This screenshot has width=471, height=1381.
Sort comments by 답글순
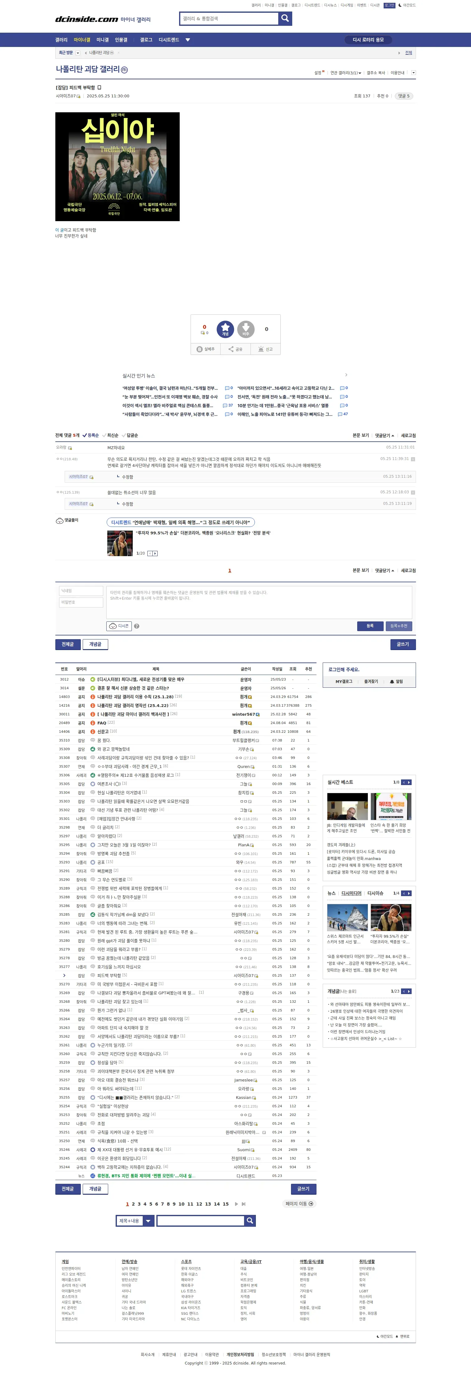tap(130, 435)
